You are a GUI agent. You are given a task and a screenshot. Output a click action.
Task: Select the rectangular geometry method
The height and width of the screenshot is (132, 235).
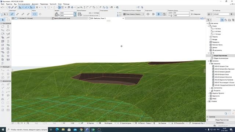[x=35, y=14]
